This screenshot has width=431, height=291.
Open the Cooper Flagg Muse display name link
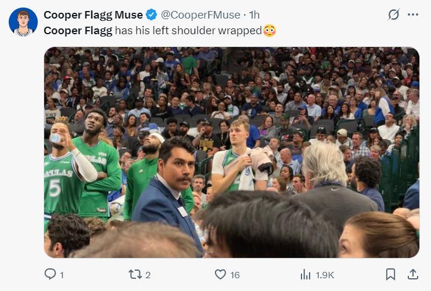point(93,14)
